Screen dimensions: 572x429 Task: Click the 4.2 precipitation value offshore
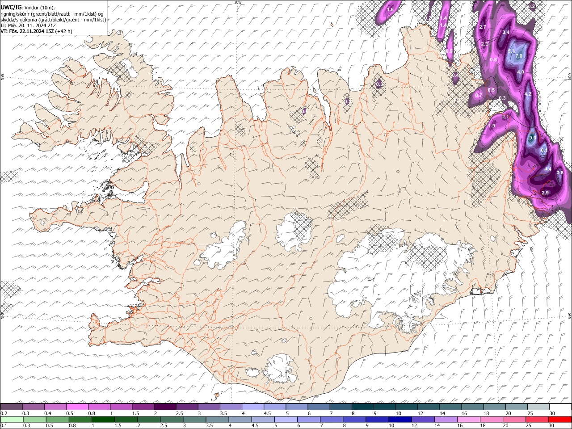click(x=528, y=94)
